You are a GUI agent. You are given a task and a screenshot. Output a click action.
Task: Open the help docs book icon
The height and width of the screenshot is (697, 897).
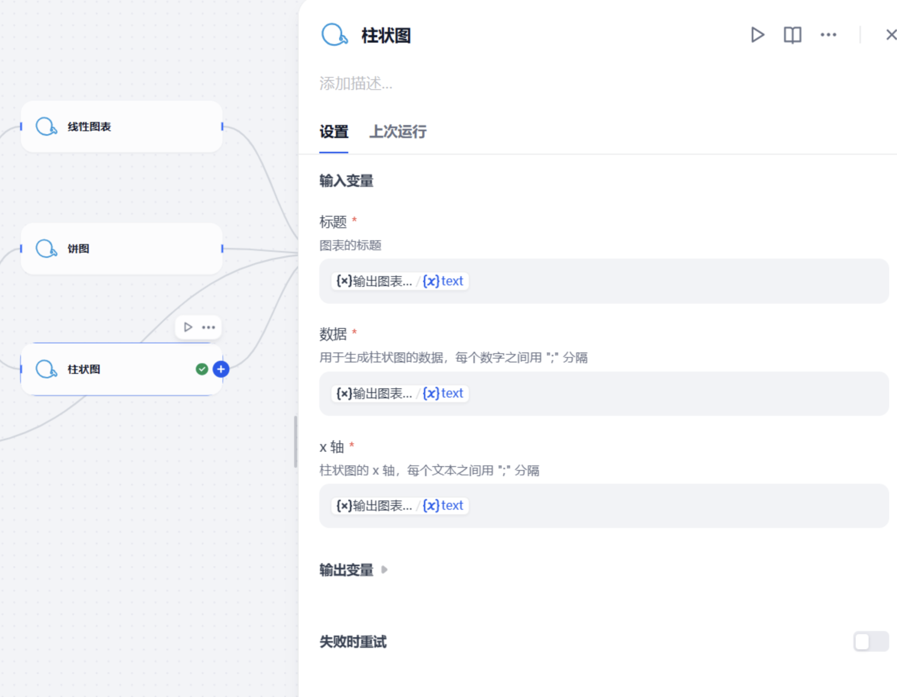(x=792, y=35)
